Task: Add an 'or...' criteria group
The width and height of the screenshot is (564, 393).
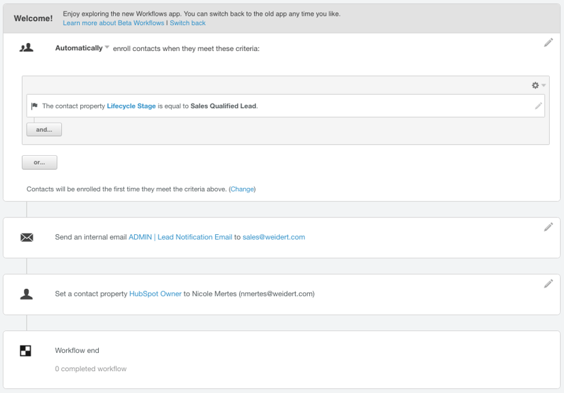Action: (40, 163)
